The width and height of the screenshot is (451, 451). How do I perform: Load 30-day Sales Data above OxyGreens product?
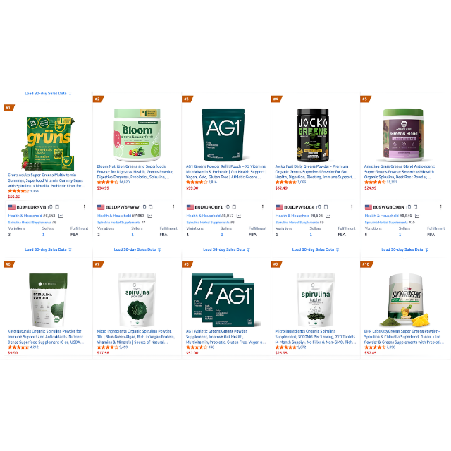click(404, 249)
